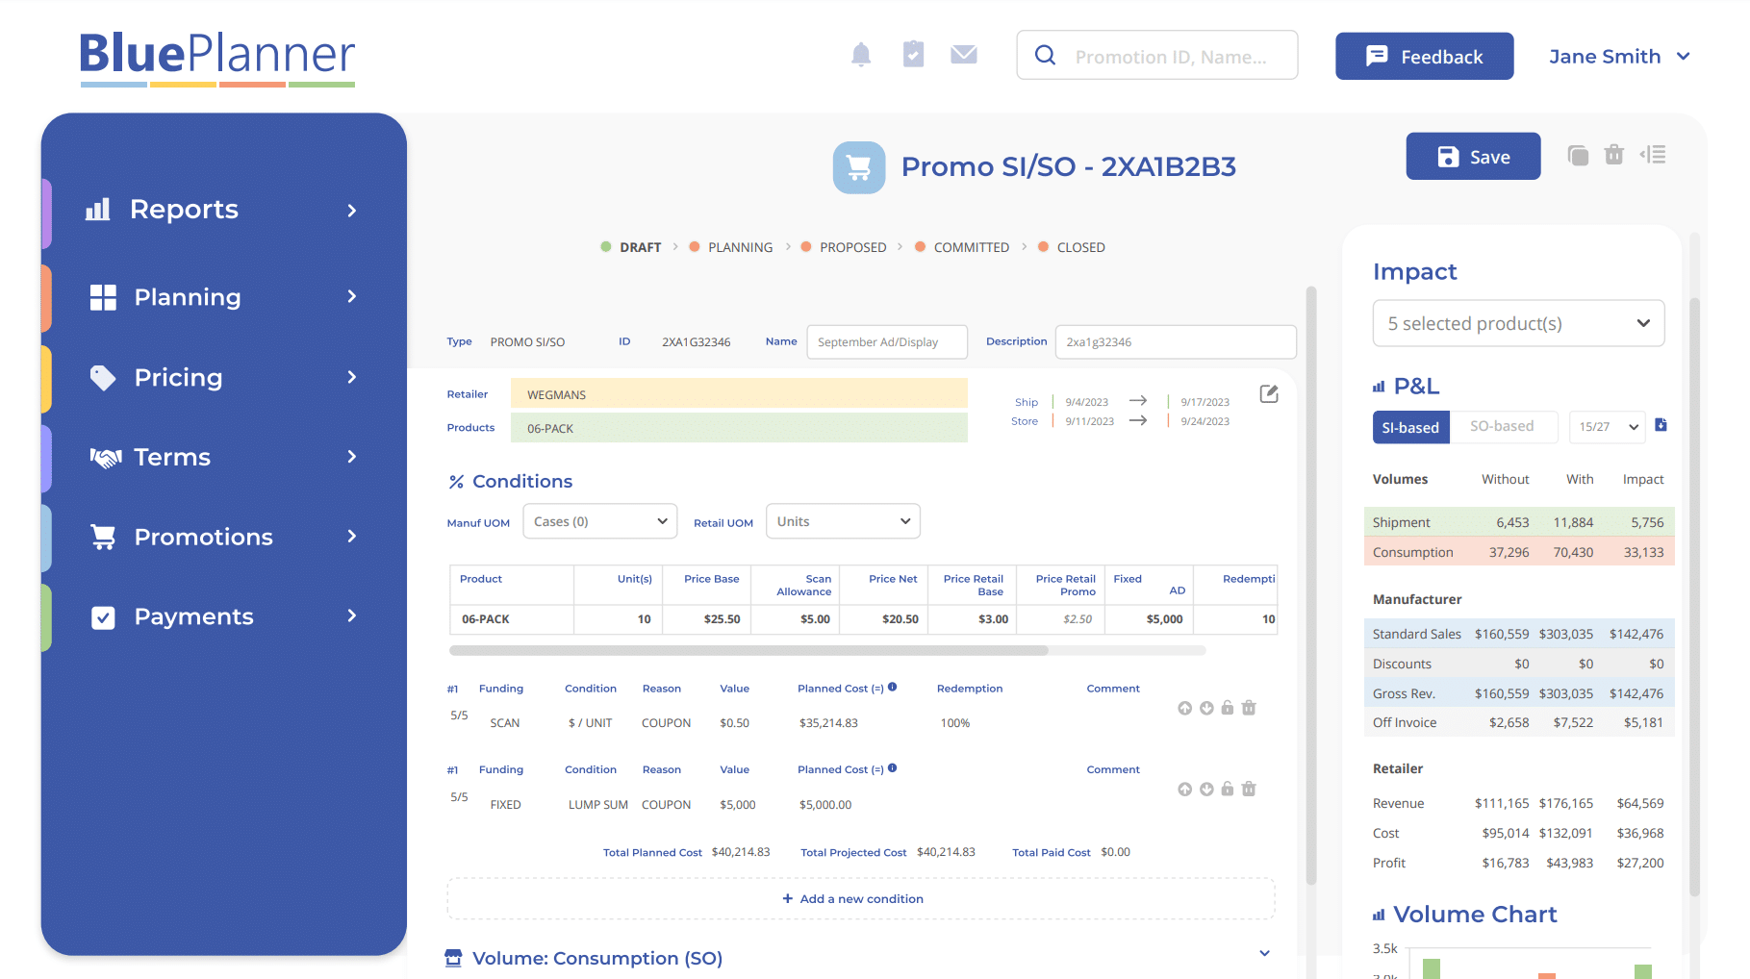The width and height of the screenshot is (1750, 979).
Task: Switch P&L to SI-based view
Action: pyautogui.click(x=1410, y=427)
